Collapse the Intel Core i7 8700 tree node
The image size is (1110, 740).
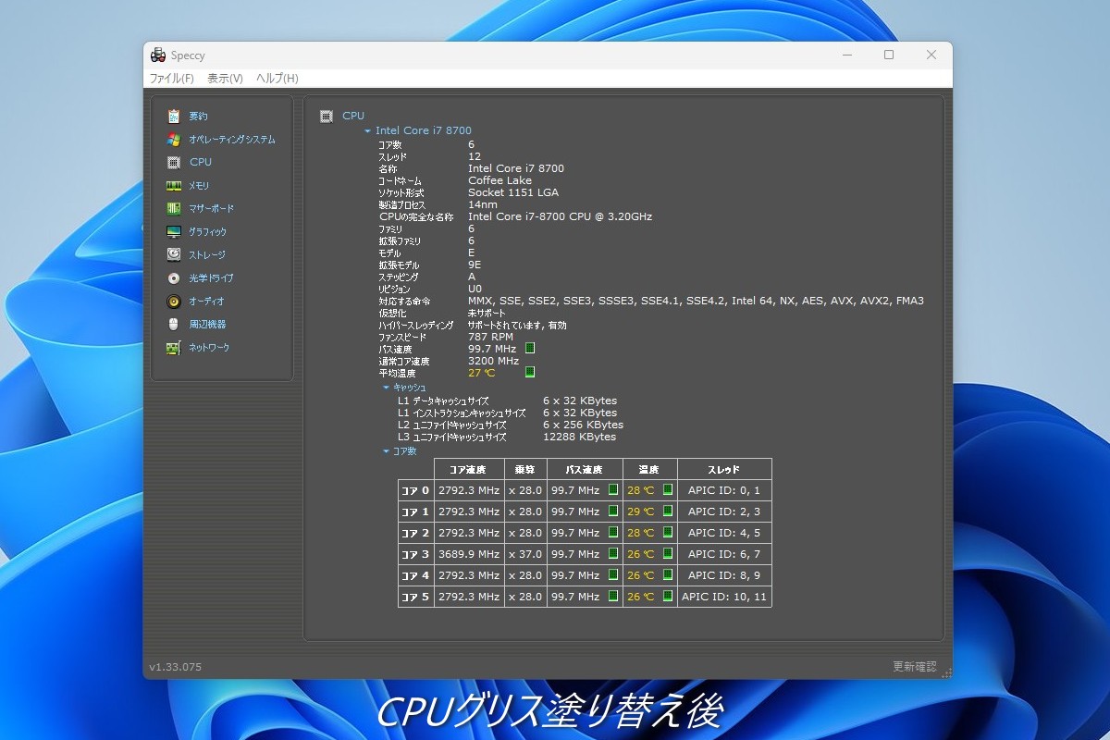[368, 131]
